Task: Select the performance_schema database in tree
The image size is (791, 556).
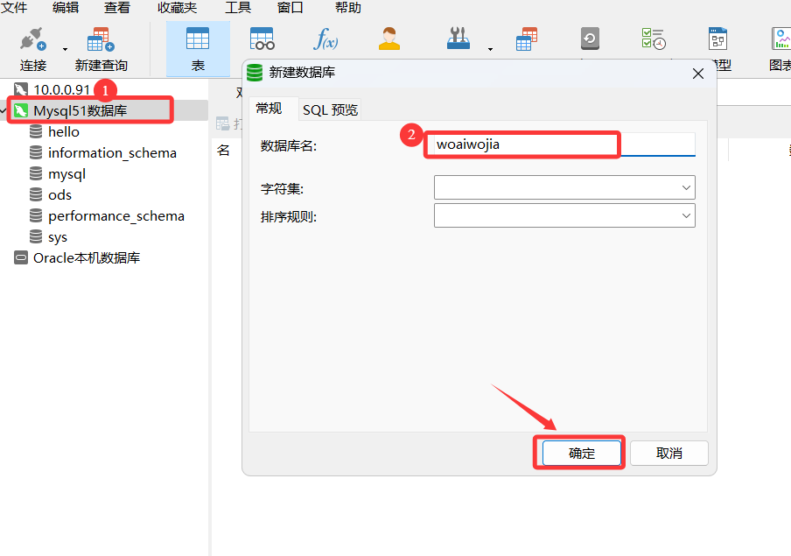Action: click(115, 216)
